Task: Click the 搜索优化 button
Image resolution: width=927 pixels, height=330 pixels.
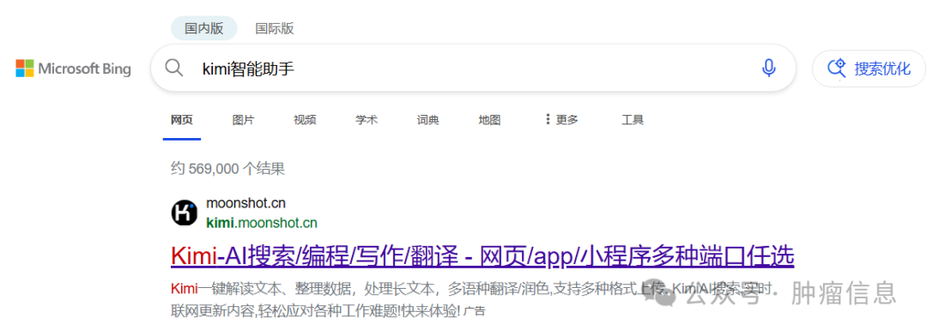Action: pos(869,69)
